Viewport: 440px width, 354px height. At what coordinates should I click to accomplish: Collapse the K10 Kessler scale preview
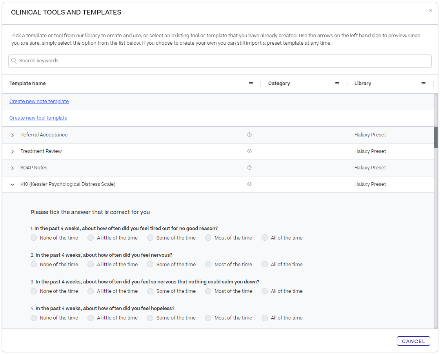[13, 184]
